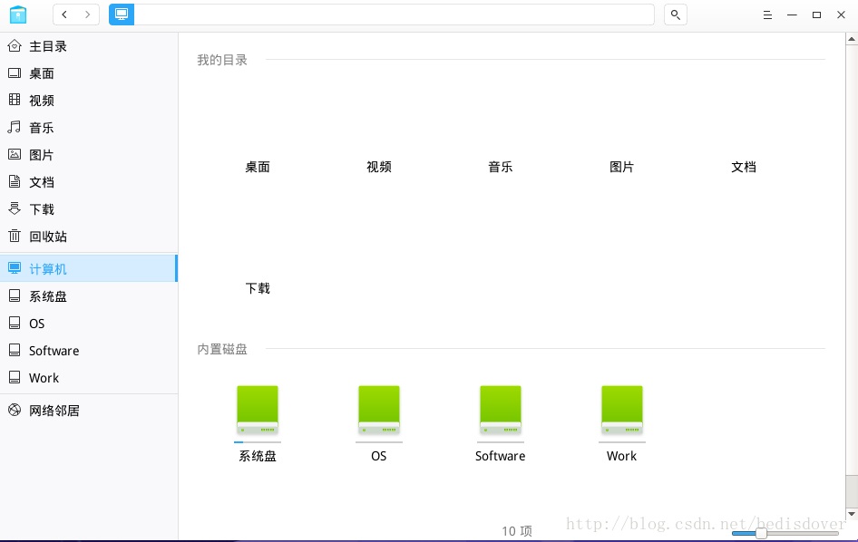Open the Software disk drive icon

coord(501,411)
